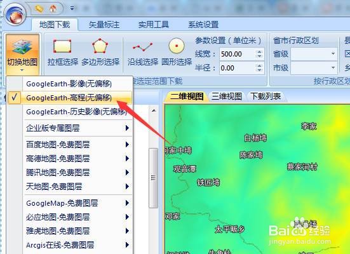
Task: Toggle the checked GoogleEarth-高程(无偏移) entry
Action: click(70, 98)
